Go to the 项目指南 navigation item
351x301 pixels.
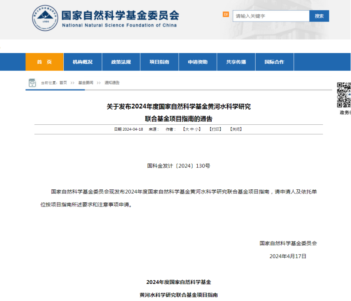click(x=159, y=62)
